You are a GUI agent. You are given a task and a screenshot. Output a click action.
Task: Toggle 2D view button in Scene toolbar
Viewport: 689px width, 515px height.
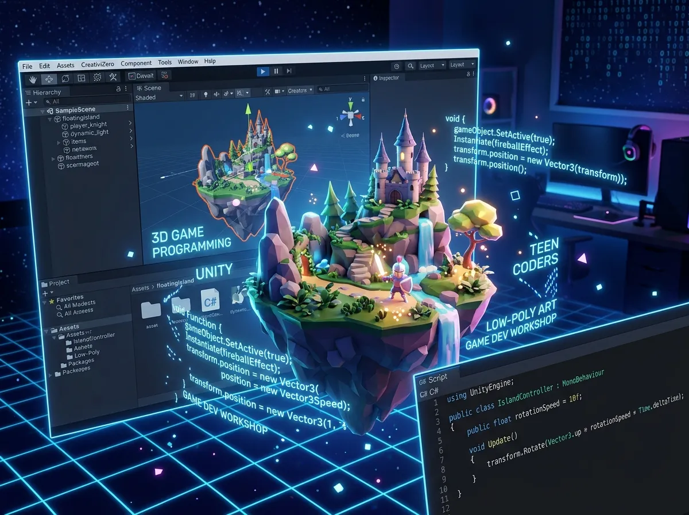[x=192, y=95]
